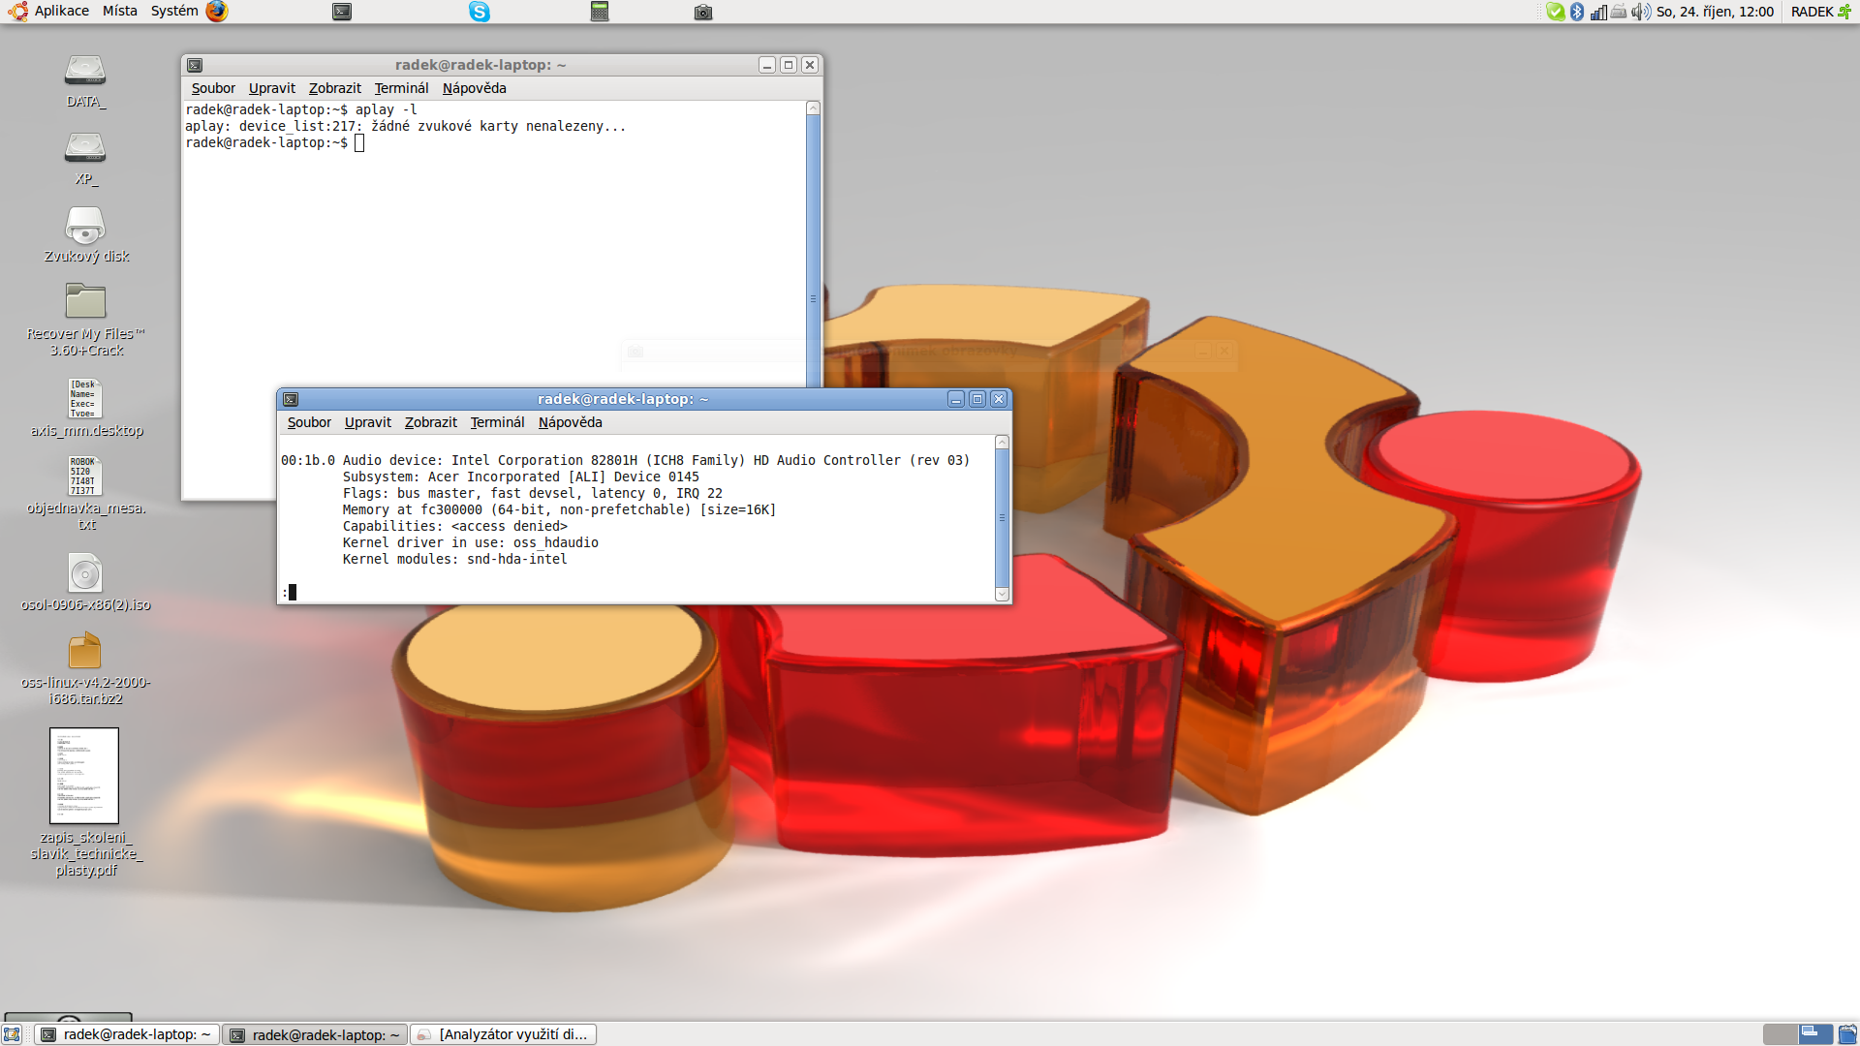Open Zobrazit menu in back terminal
Viewport: 1860px width, 1046px height.
pos(334,88)
